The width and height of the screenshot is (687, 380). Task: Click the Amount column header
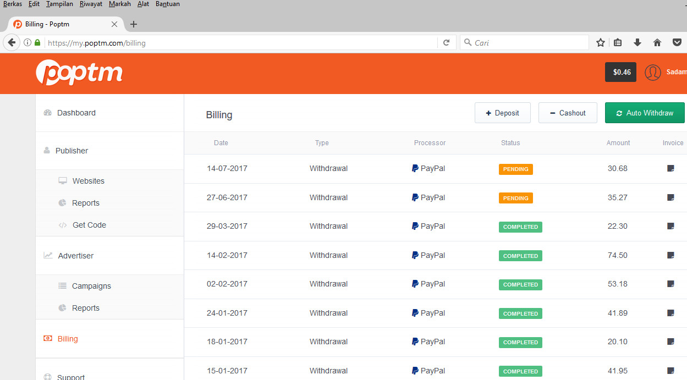click(618, 142)
